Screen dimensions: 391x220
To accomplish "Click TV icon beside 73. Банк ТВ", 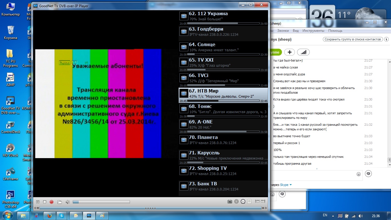I will click(183, 186).
